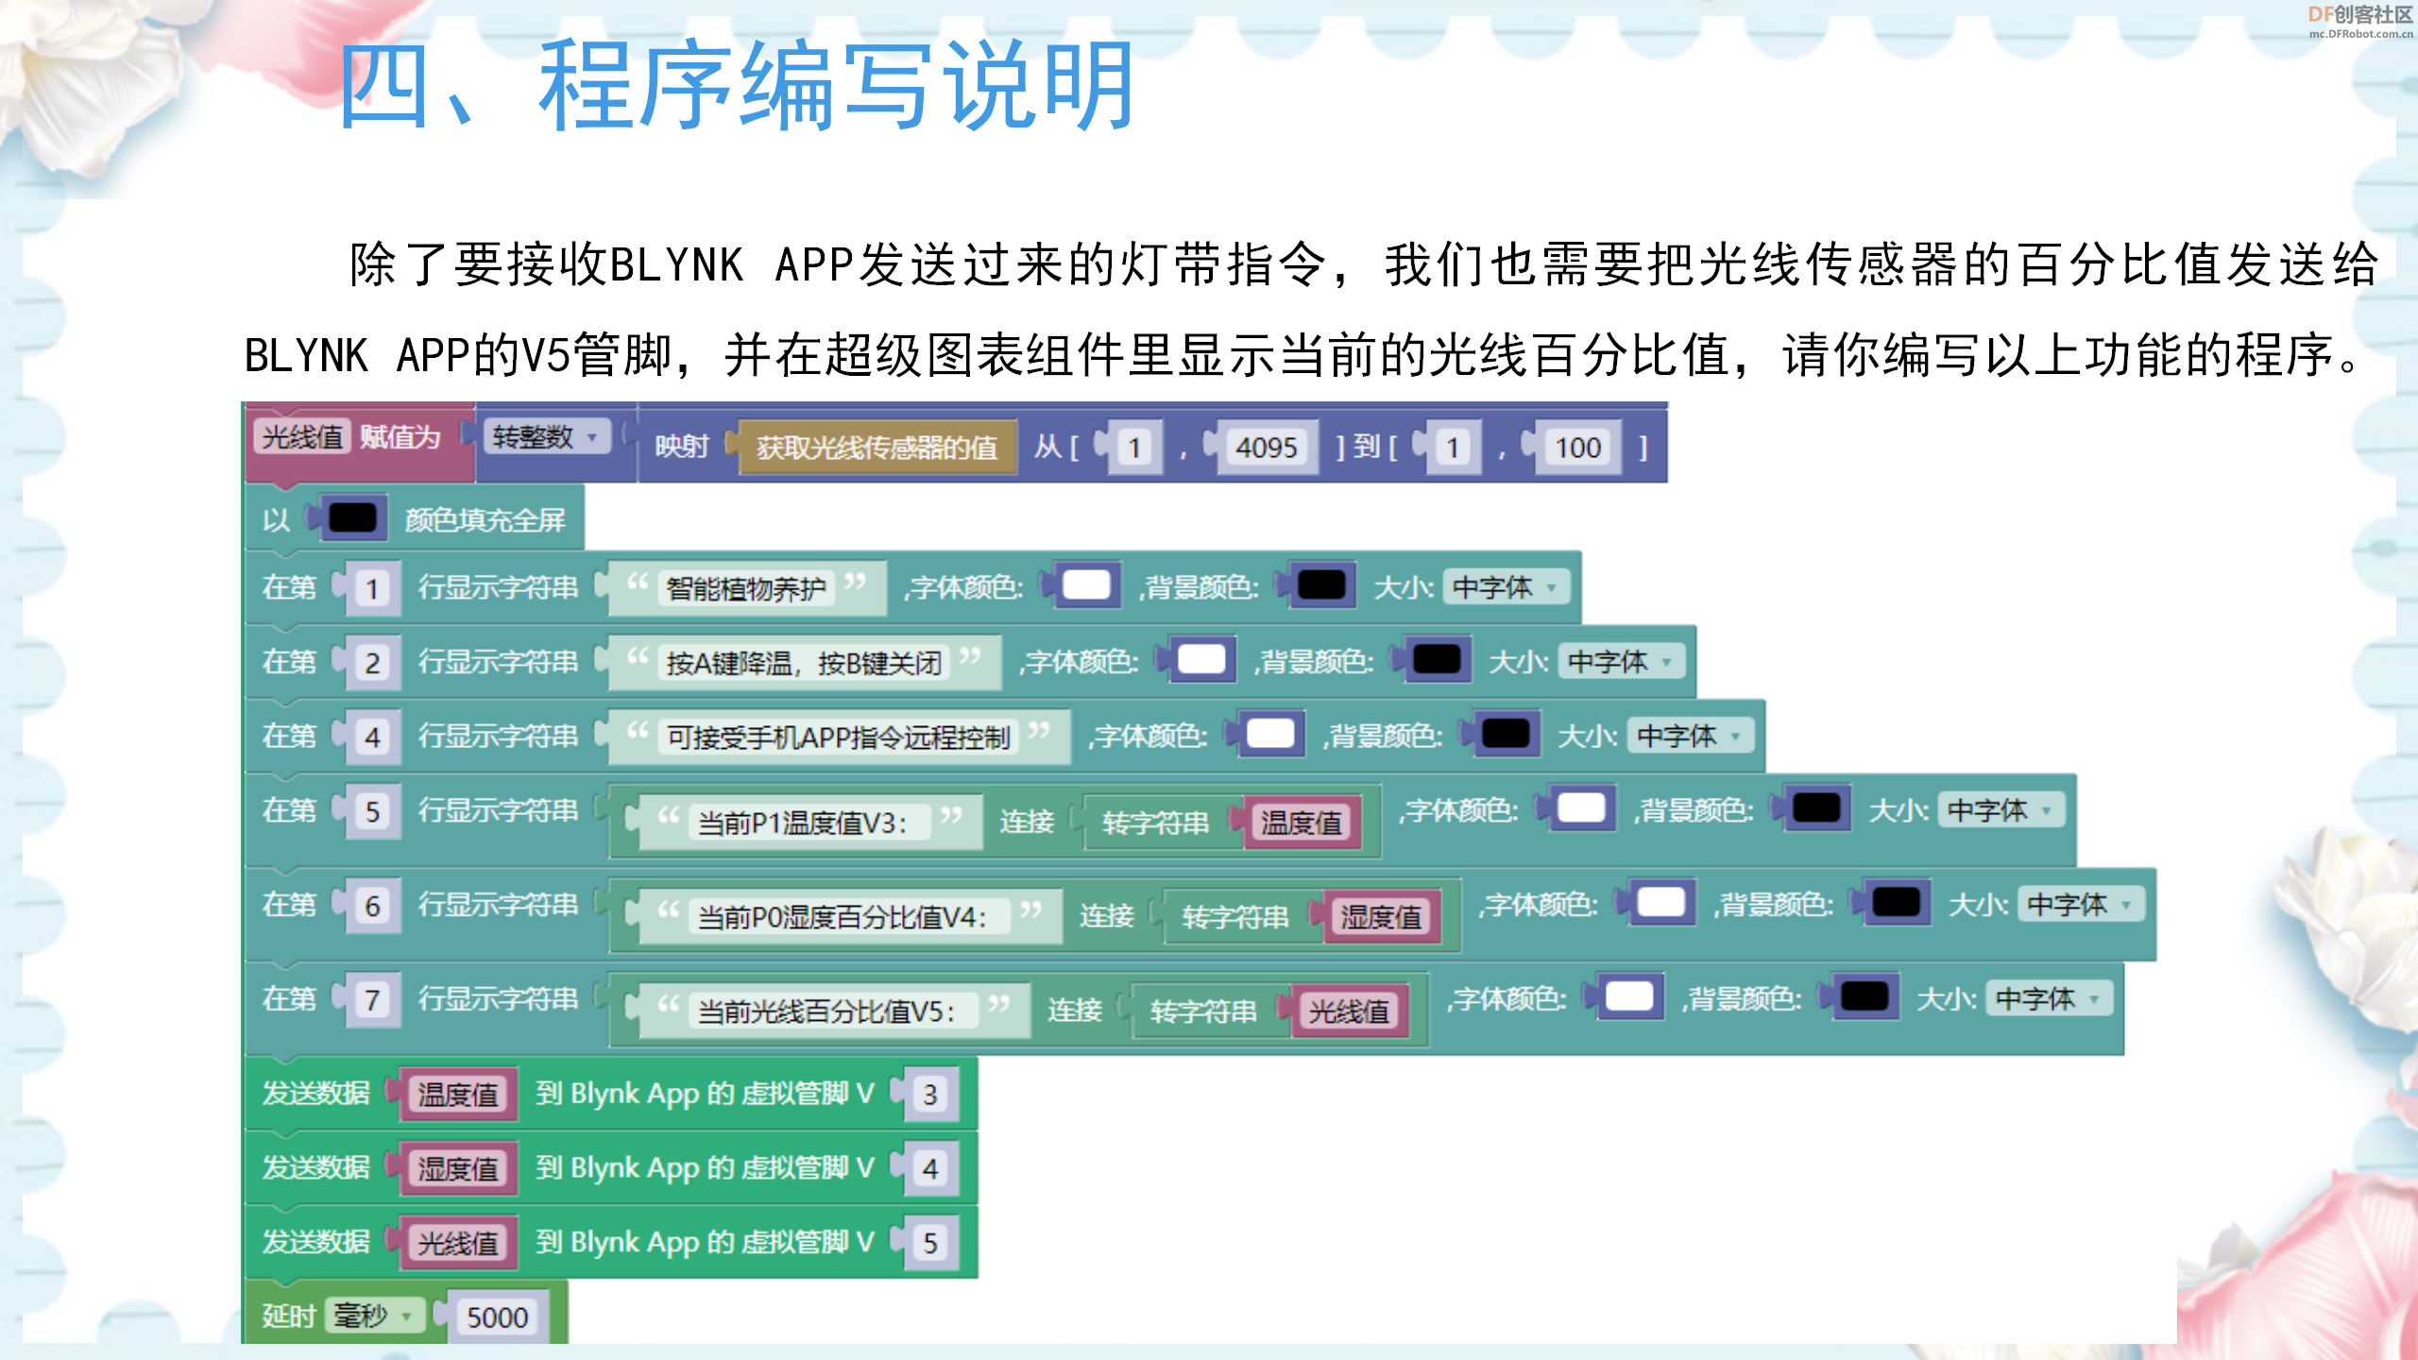
Task: Click row number field 2 in display block
Action: [372, 663]
